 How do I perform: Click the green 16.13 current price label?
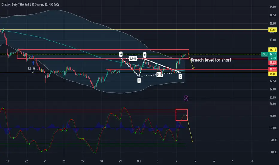point(273,54)
